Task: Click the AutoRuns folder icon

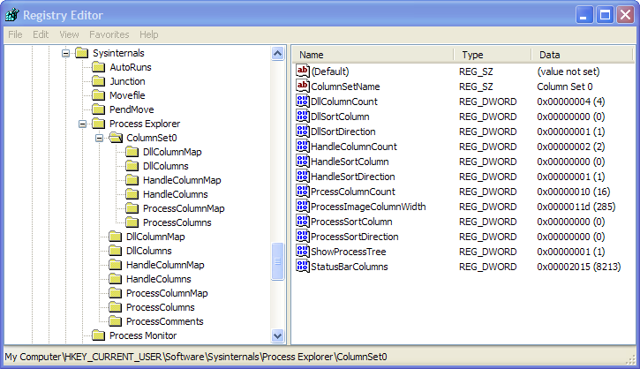Action: (98, 67)
